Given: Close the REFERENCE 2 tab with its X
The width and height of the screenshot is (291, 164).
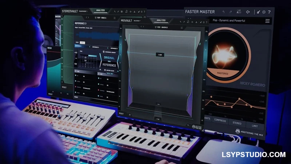Looking at the screenshot, I should (108, 48).
